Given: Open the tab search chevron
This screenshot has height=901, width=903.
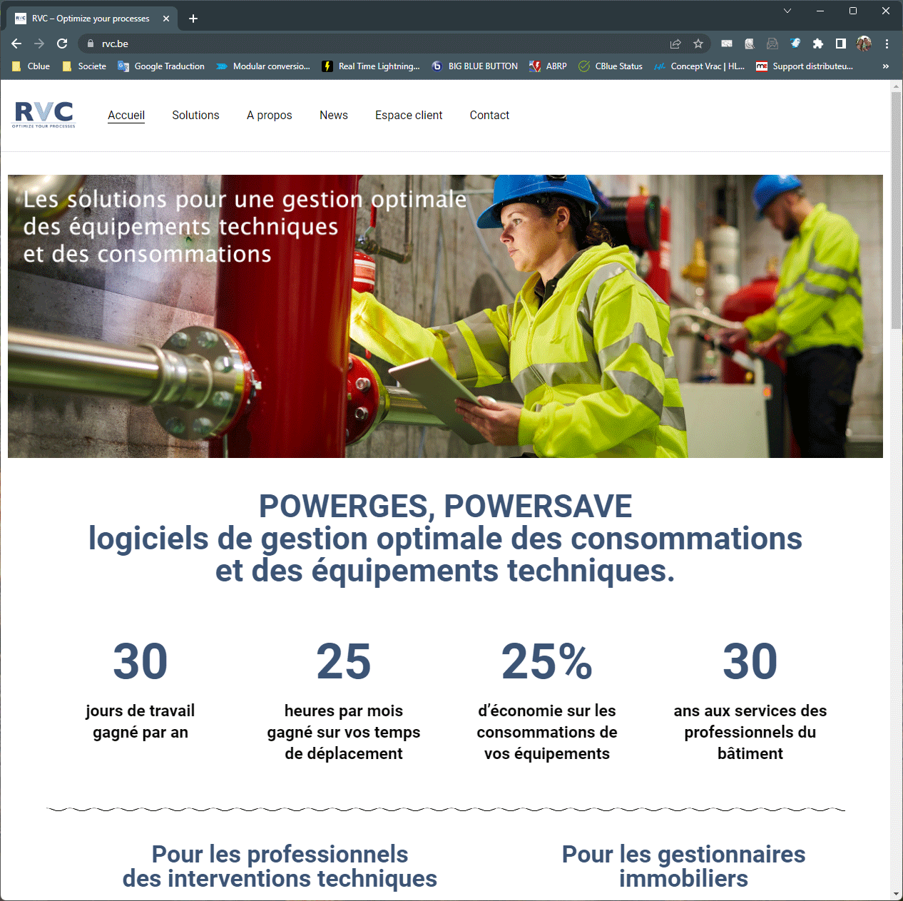Looking at the screenshot, I should tap(787, 11).
